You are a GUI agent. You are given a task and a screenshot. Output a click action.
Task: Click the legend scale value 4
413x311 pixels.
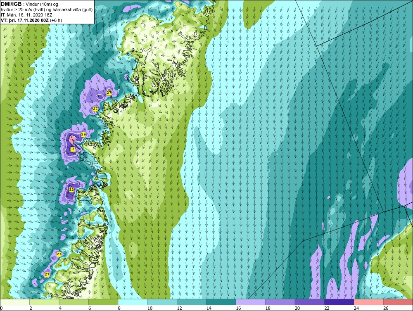tap(60, 308)
